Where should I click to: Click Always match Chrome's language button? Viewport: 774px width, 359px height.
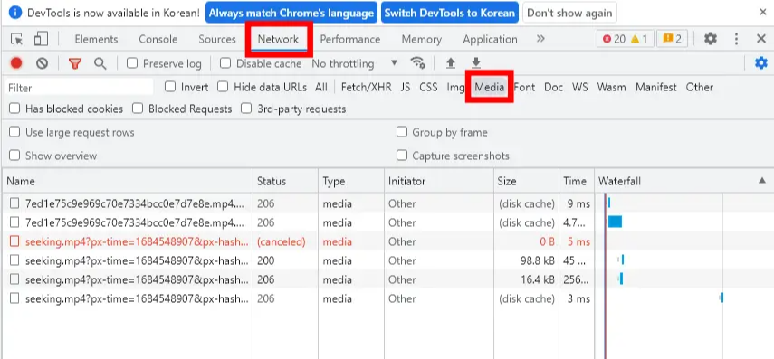291,13
